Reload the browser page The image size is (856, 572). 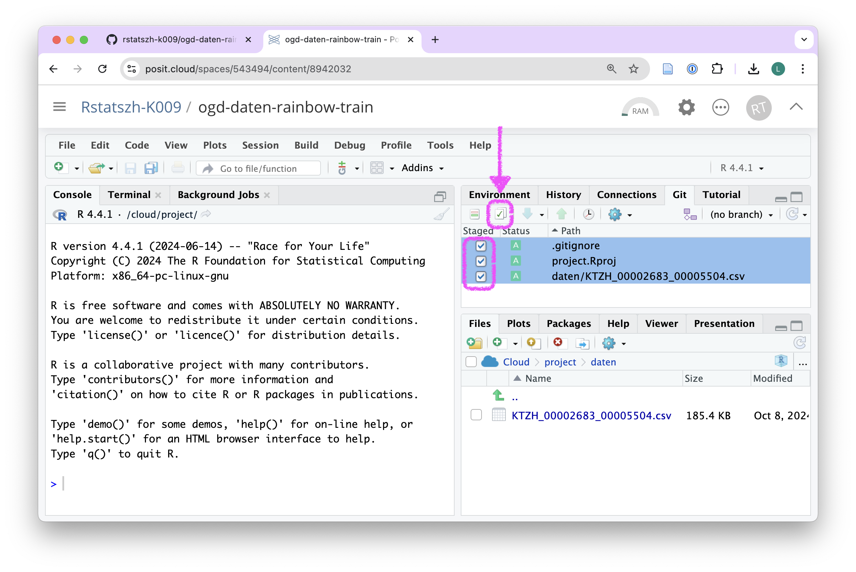coord(103,69)
